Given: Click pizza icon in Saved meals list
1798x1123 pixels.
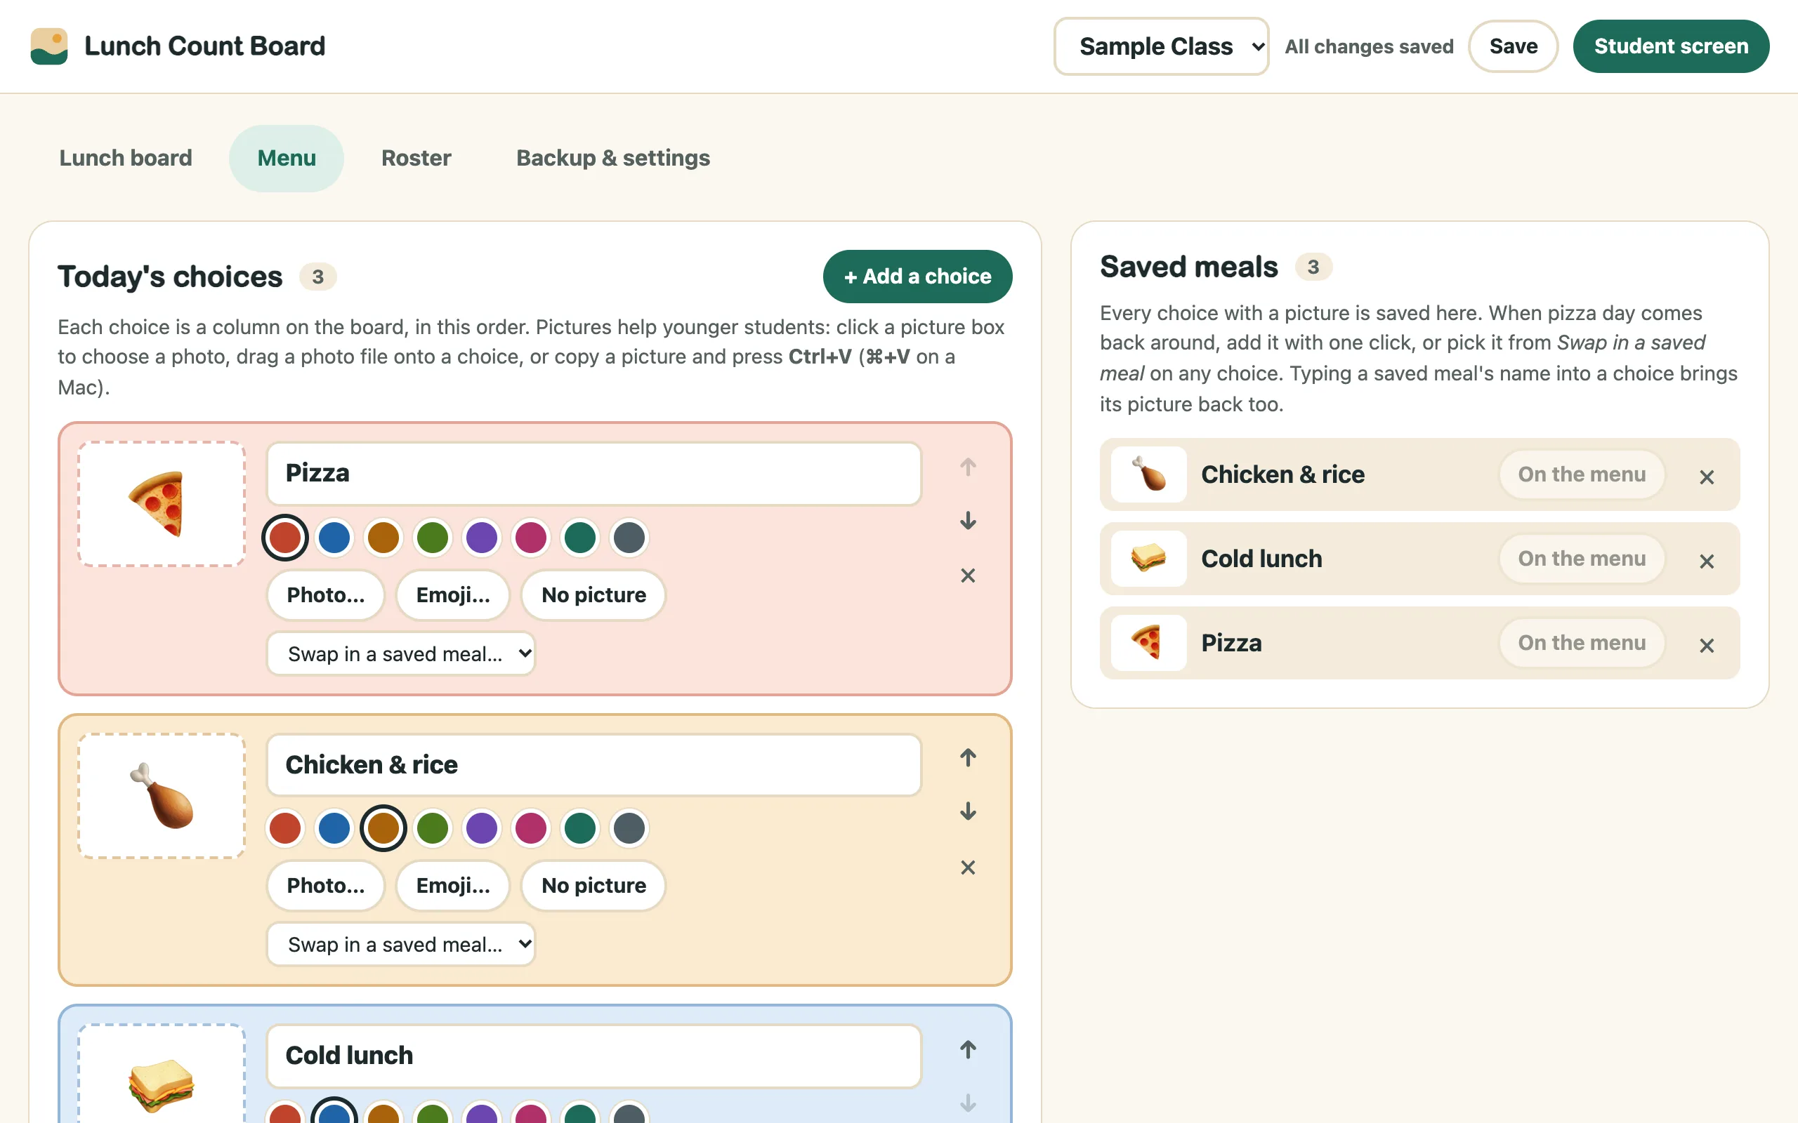Looking at the screenshot, I should tap(1148, 642).
